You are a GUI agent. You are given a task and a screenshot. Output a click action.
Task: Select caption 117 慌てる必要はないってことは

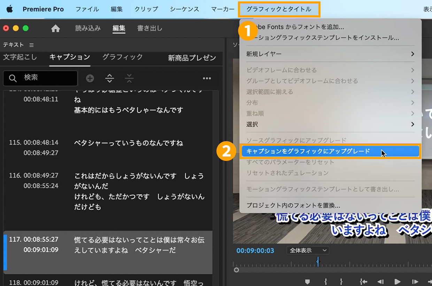click(x=108, y=252)
